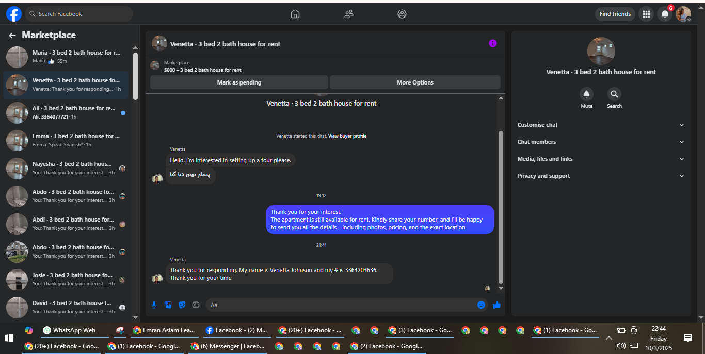Open the battery icon in system tray
Screen dimensions: 705x354
pos(621,330)
